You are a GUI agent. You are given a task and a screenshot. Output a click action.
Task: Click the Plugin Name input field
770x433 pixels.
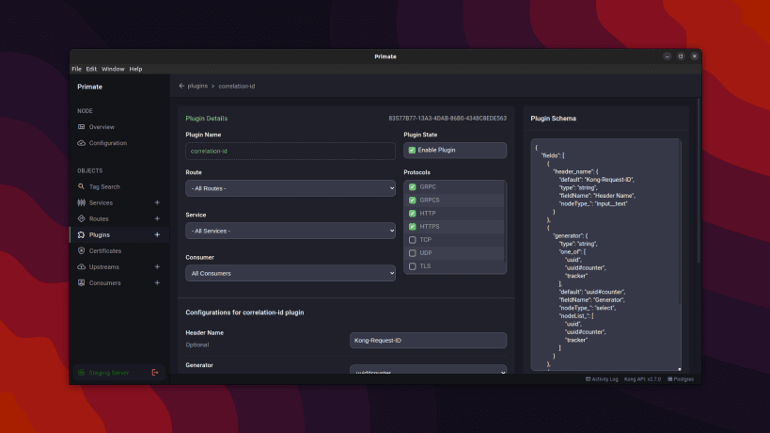[291, 151]
